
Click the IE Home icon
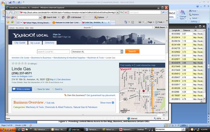point(126,22)
